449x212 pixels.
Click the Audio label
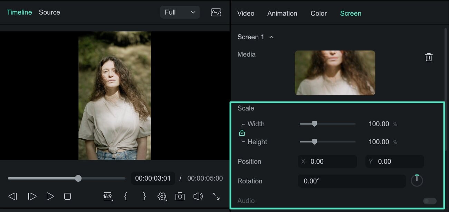[x=246, y=201]
